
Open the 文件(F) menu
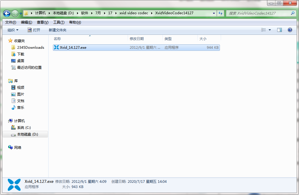pos(11,22)
